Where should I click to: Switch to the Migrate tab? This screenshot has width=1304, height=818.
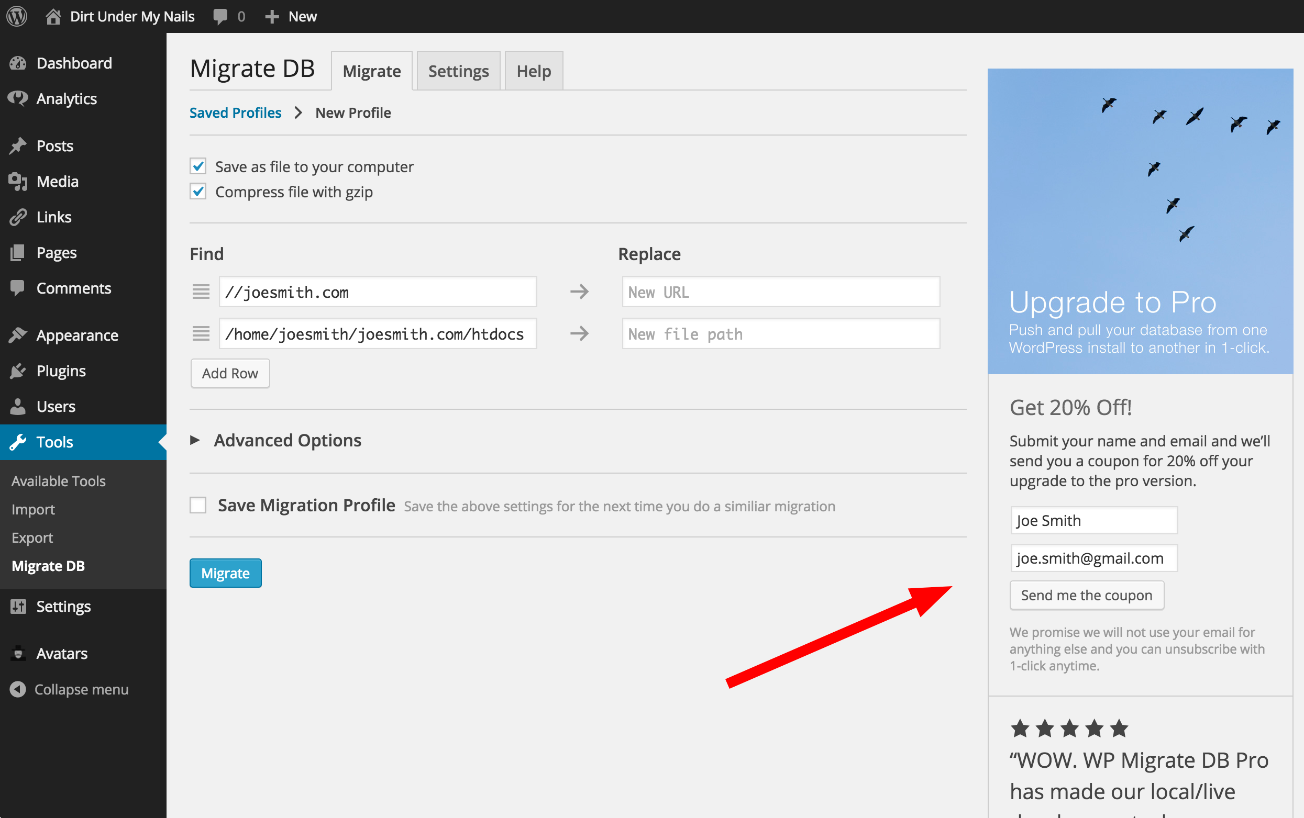372,71
